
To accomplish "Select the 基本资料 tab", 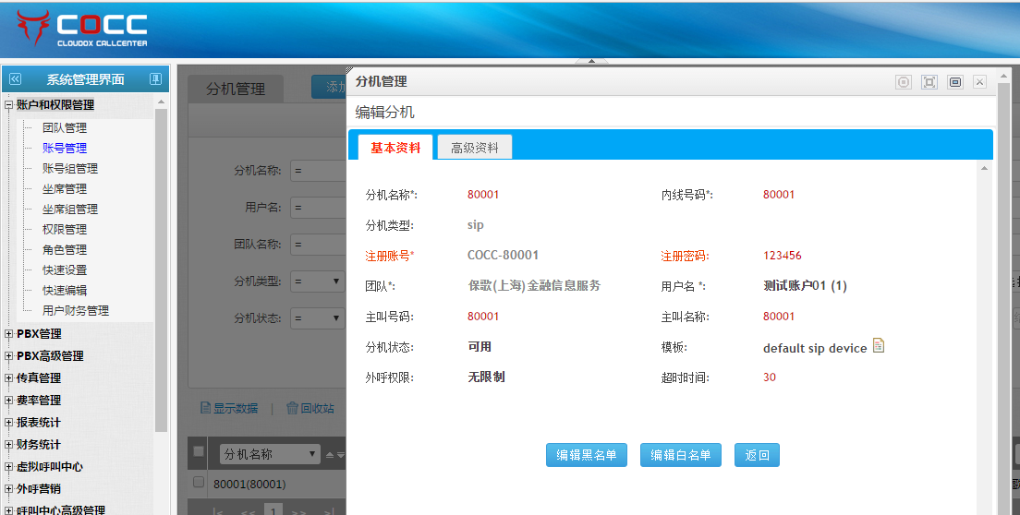I will click(395, 148).
